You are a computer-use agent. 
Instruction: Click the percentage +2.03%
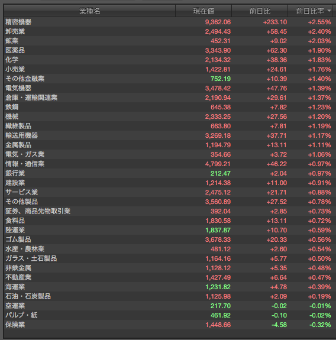[x=319, y=41]
